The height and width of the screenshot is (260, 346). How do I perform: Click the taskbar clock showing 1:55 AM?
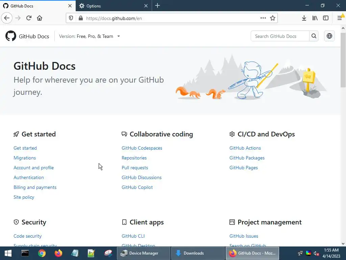(x=331, y=253)
